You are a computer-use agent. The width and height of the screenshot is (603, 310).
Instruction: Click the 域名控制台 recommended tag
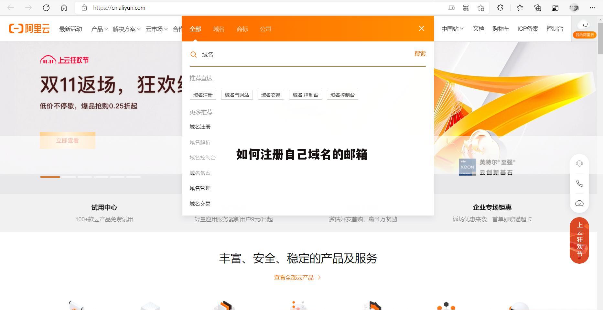pos(342,95)
